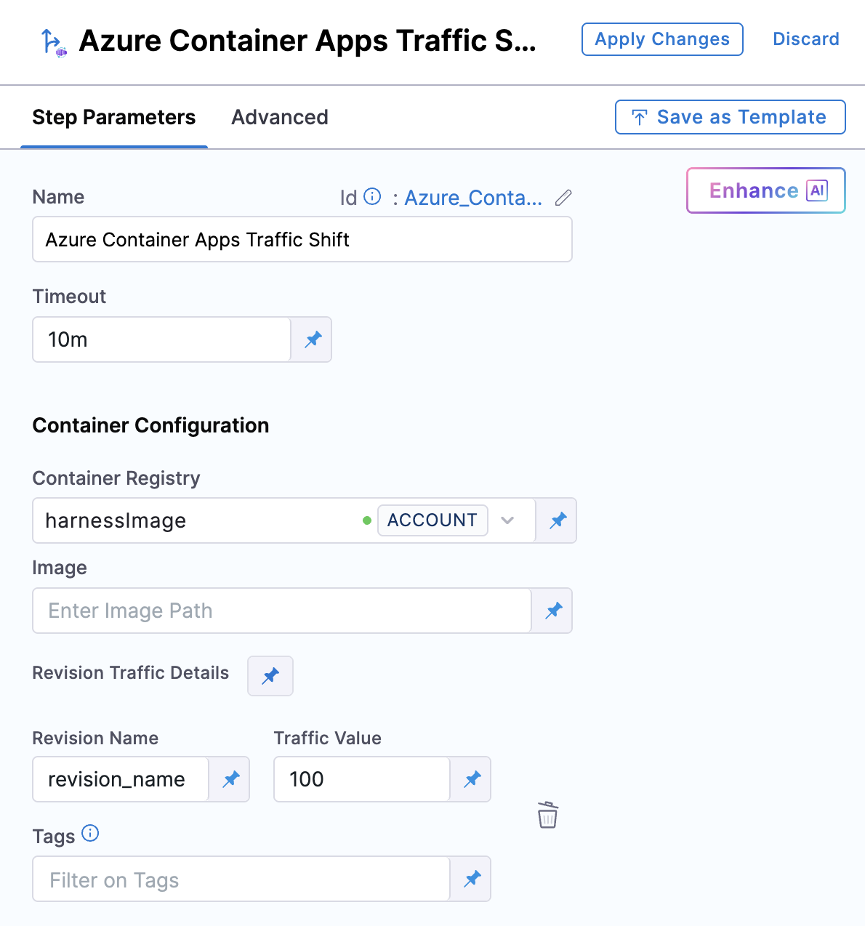Click the Discard link

(805, 39)
